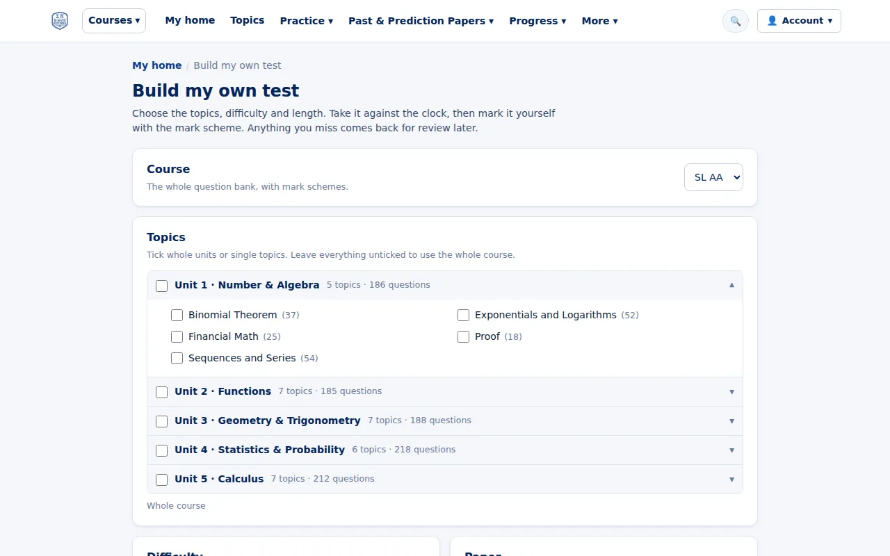Expand Unit 2 Functions chevron
This screenshot has width=890, height=556.
[731, 392]
